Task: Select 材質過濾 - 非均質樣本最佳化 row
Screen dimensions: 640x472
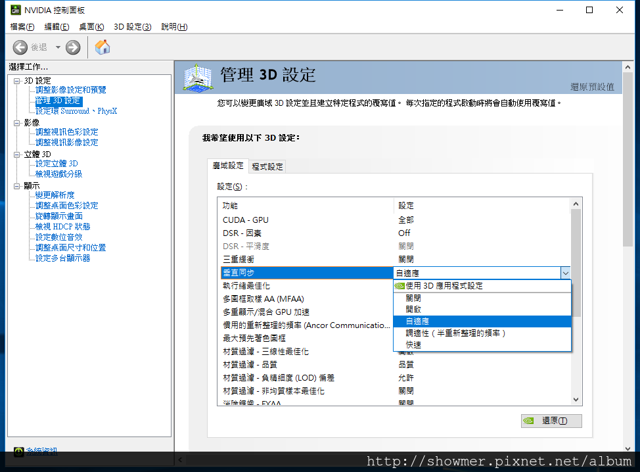Action: pyautogui.click(x=395, y=391)
